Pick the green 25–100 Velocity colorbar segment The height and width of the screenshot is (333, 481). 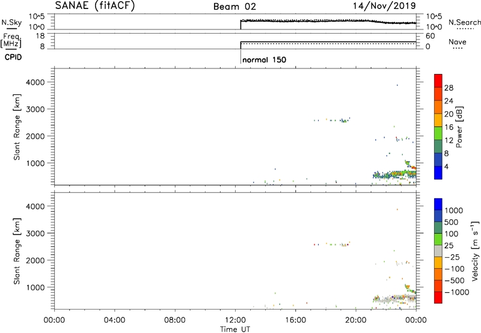pos(438,239)
